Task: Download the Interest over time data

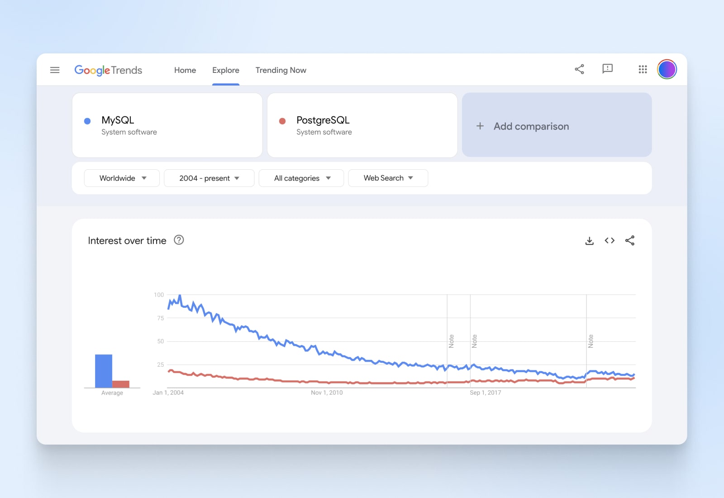Action: tap(589, 241)
